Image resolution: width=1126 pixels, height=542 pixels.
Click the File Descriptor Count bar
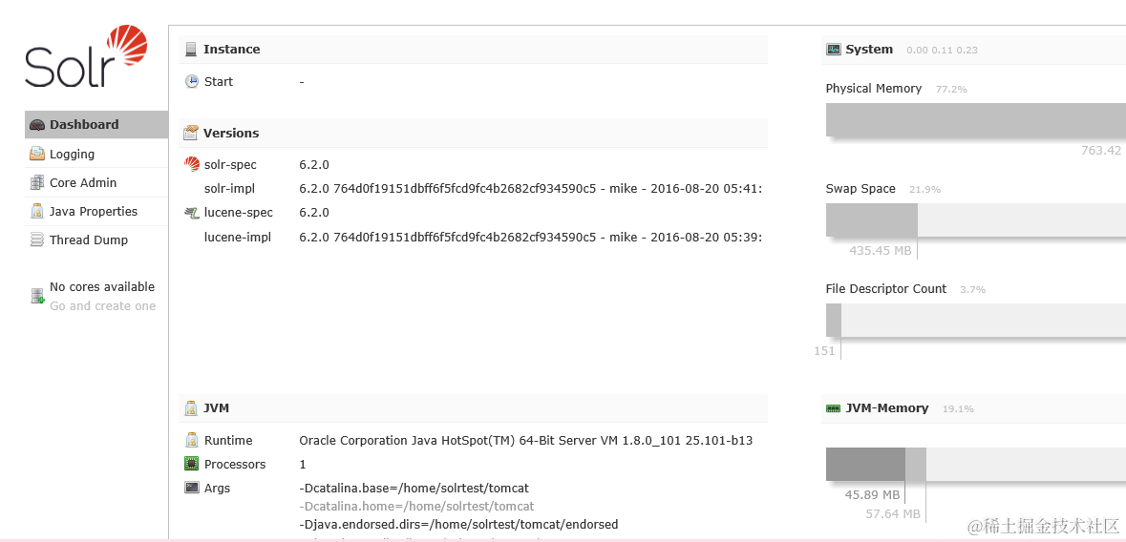click(x=976, y=321)
